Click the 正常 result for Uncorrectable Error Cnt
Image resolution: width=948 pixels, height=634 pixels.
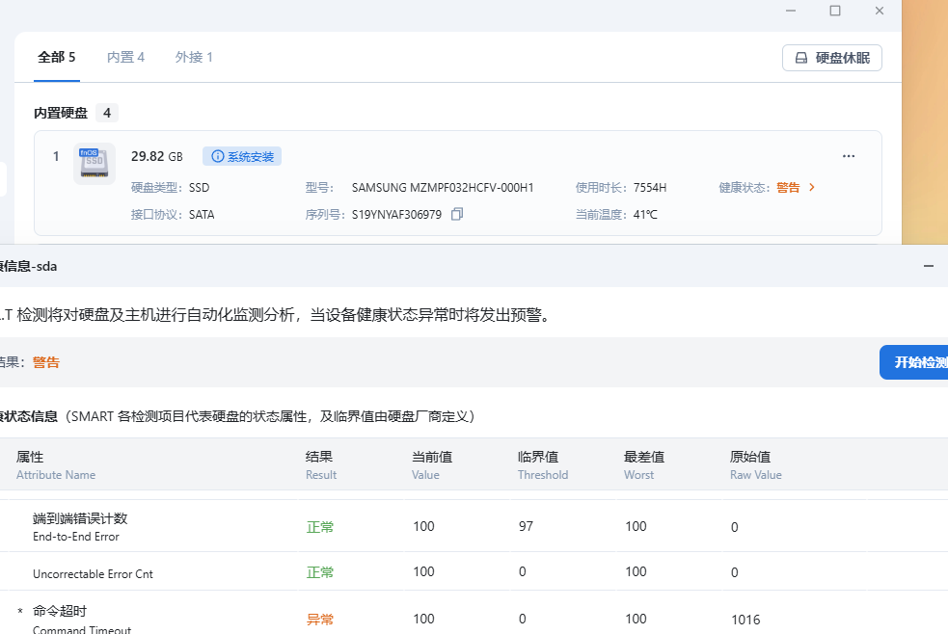[320, 572]
